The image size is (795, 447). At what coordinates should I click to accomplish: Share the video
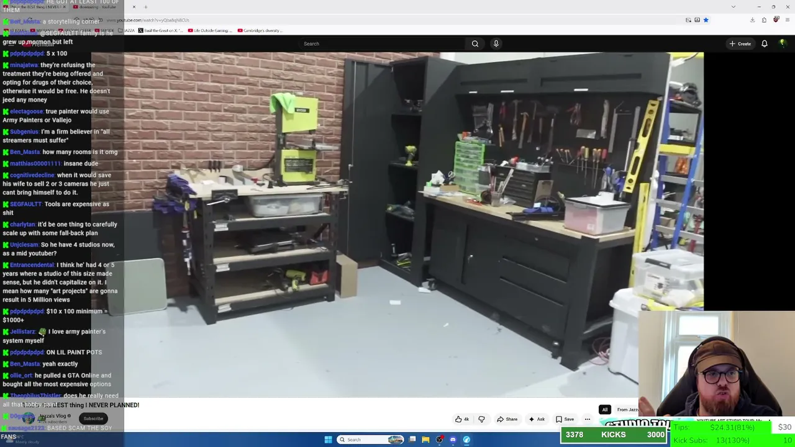pyautogui.click(x=507, y=419)
